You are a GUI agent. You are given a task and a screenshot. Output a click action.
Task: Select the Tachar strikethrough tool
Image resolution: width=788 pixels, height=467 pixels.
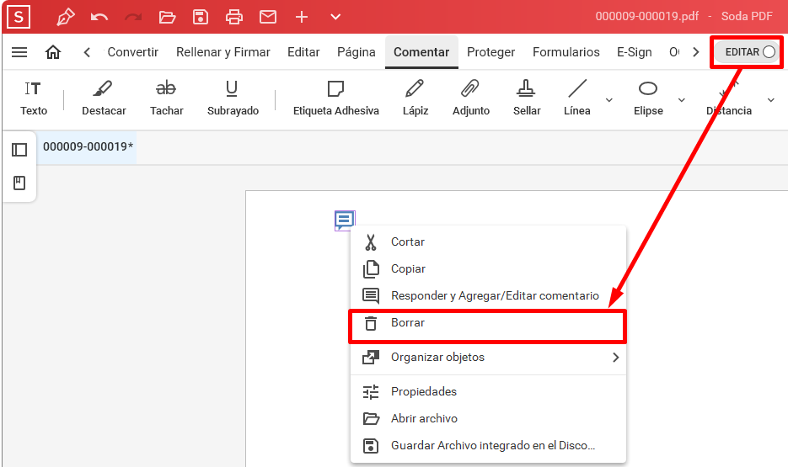tap(166, 98)
